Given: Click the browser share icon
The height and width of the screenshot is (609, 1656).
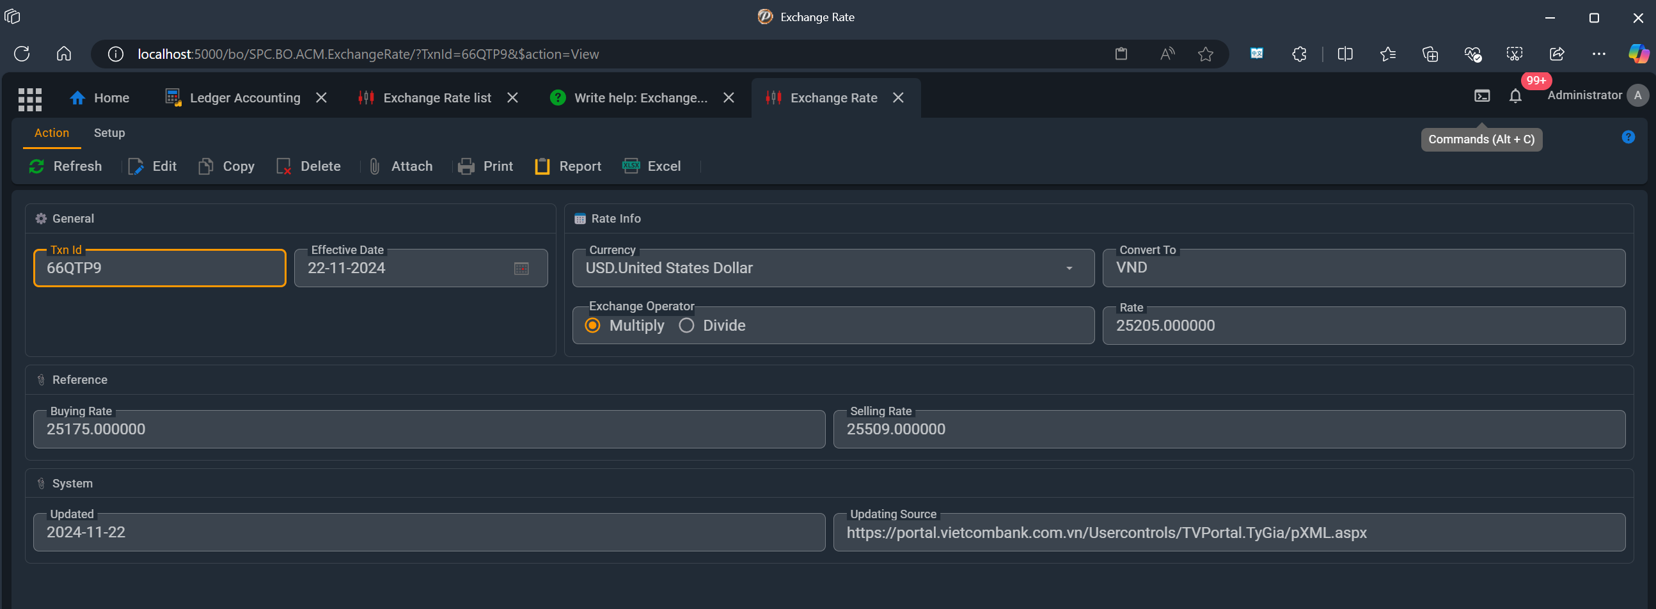Looking at the screenshot, I should coord(1556,54).
